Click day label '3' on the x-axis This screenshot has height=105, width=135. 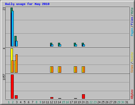tap(17, 102)
